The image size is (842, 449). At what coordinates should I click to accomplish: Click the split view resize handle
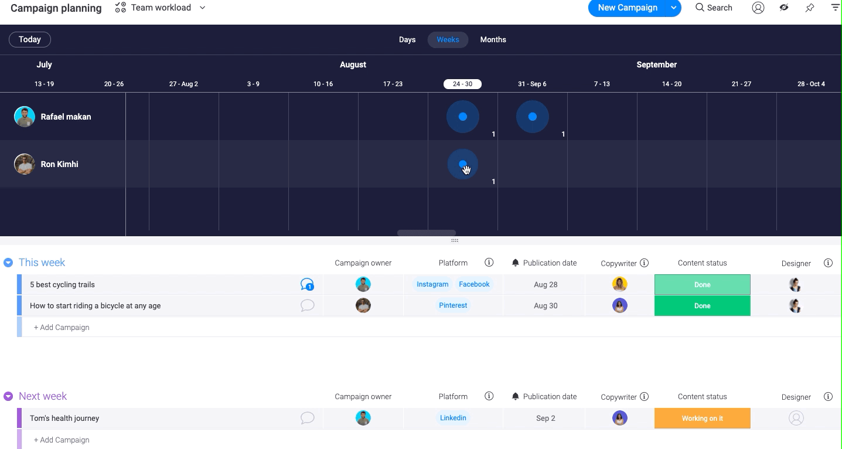(455, 240)
